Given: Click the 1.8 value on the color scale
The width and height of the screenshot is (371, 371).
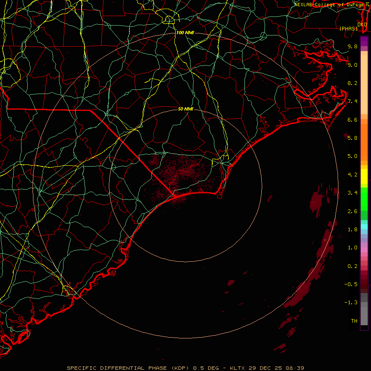Looking at the screenshot, I should [x=352, y=230].
